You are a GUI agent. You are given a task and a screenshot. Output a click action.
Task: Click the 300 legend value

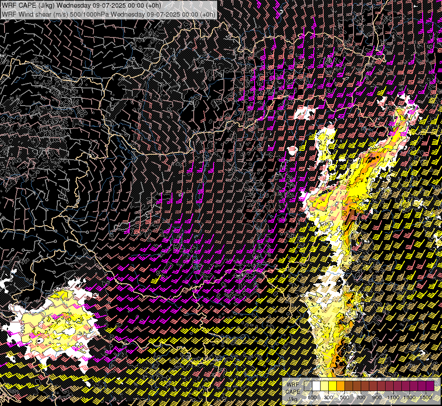[x=328, y=397]
